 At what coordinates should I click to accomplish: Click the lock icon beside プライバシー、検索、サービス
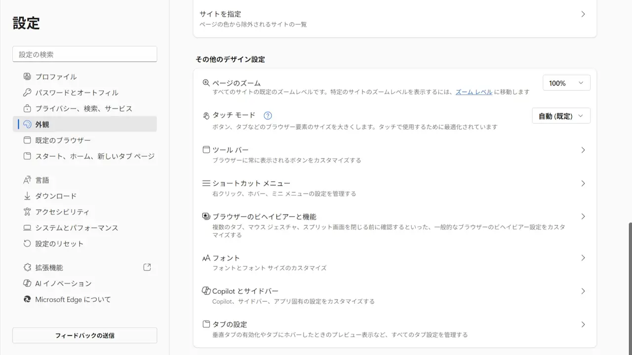[27, 108]
